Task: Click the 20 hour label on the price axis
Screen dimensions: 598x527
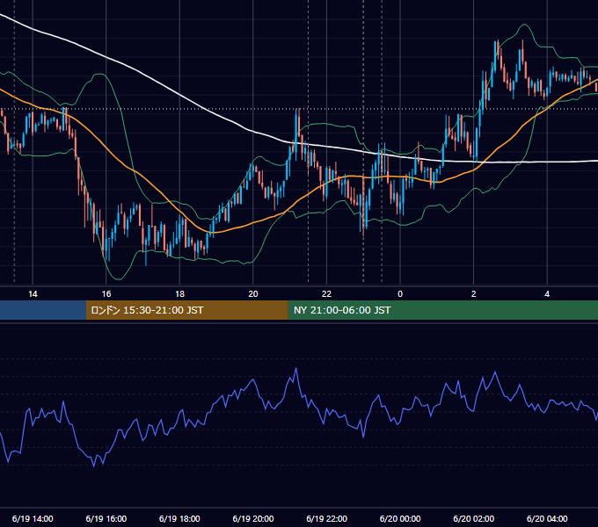Action: pyautogui.click(x=253, y=294)
